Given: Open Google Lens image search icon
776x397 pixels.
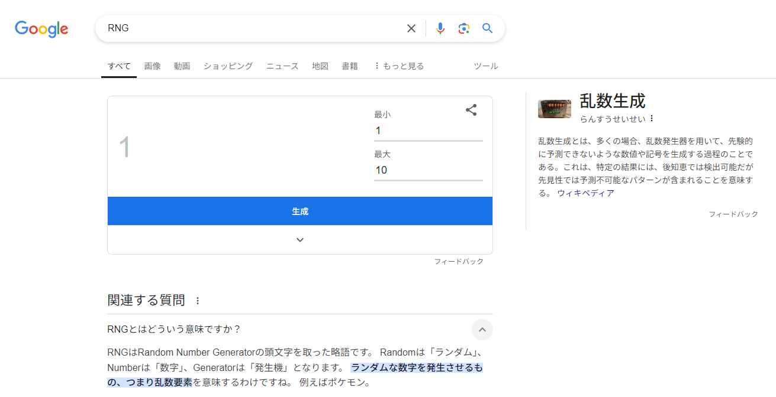Looking at the screenshot, I should click(x=464, y=28).
